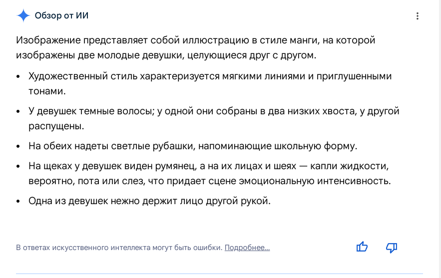Click the thumbs down feedback icon
441x278 pixels.
pyautogui.click(x=392, y=247)
